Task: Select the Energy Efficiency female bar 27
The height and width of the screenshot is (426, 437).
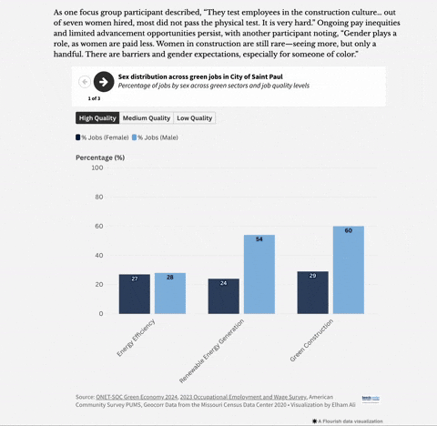Action: pos(135,294)
